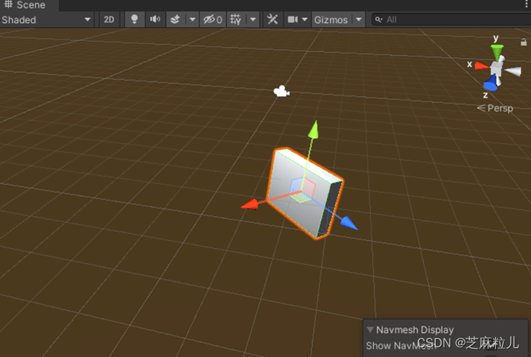
Task: Click the green Y move handle arrow
Action: (314, 130)
